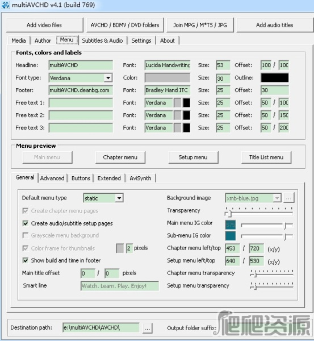Viewport: 314px width, 341px height.
Task: Click Free text 1 gray color swatch
Action: click(178, 103)
